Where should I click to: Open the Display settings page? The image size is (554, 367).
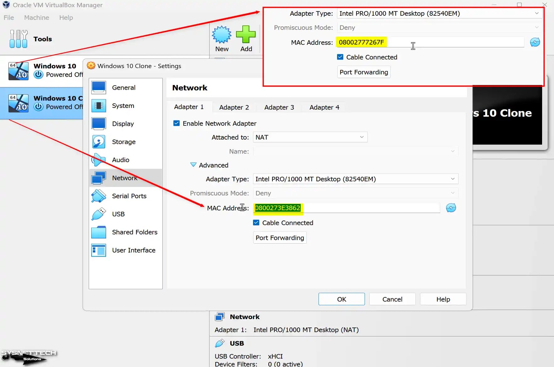click(x=98, y=124)
